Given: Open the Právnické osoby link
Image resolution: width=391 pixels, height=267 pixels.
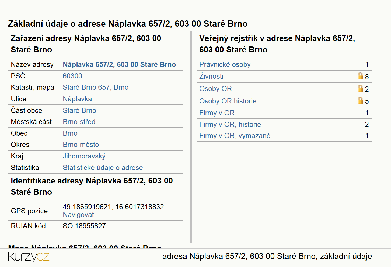Looking at the screenshot, I should (225, 64).
